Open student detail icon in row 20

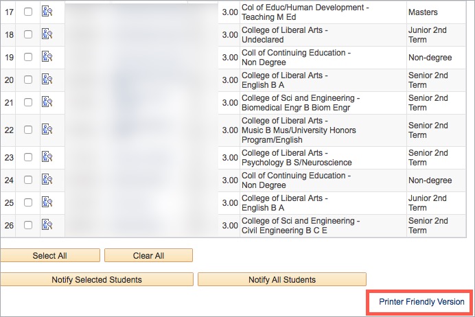click(x=47, y=80)
